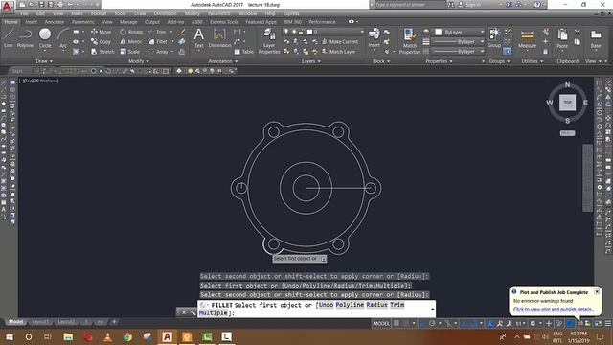Click the TOP face of ViewCube
Image resolution: width=613 pixels, height=345 pixels.
point(567,103)
